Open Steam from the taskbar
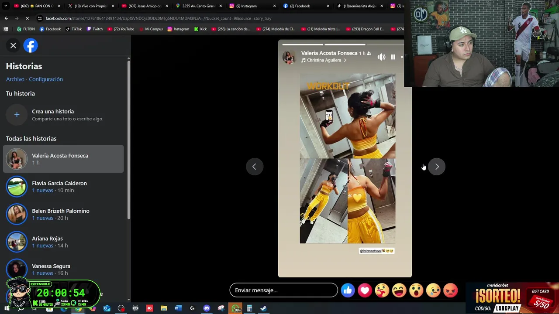The width and height of the screenshot is (559, 314). pos(263,308)
